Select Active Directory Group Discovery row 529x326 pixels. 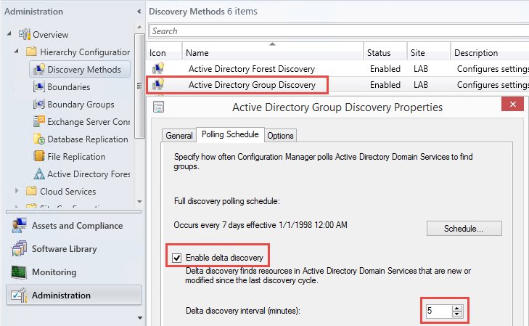coord(337,84)
